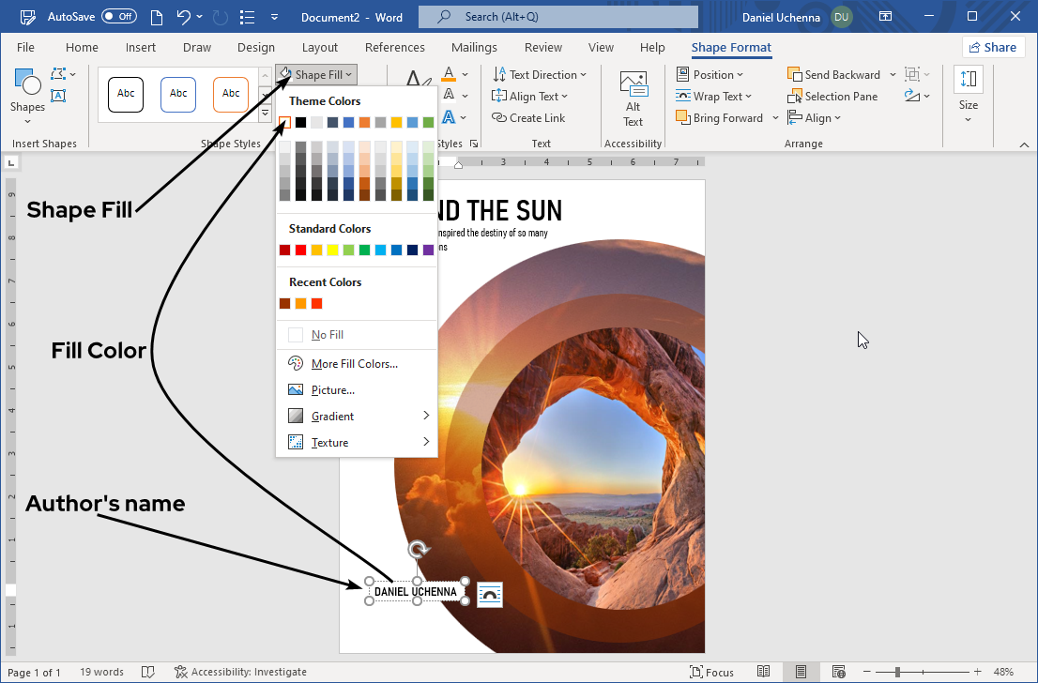Screen dimensions: 1038x683
Task: Click the Share button
Action: 993,48
